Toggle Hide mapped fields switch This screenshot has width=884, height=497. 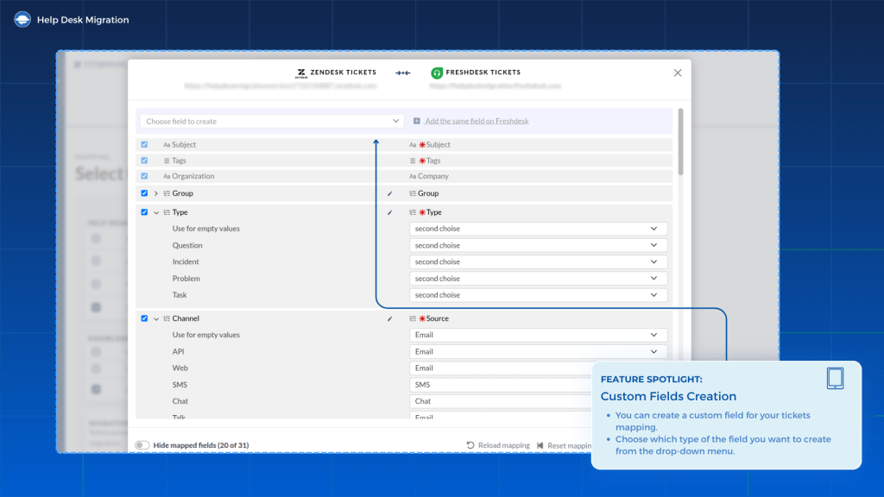pyautogui.click(x=142, y=445)
